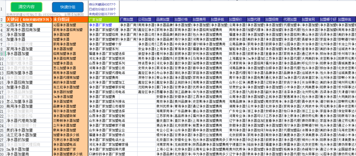Select ungrouped word 净水器加盟电话
This screenshot has height=156, width=356.
coord(70,145)
